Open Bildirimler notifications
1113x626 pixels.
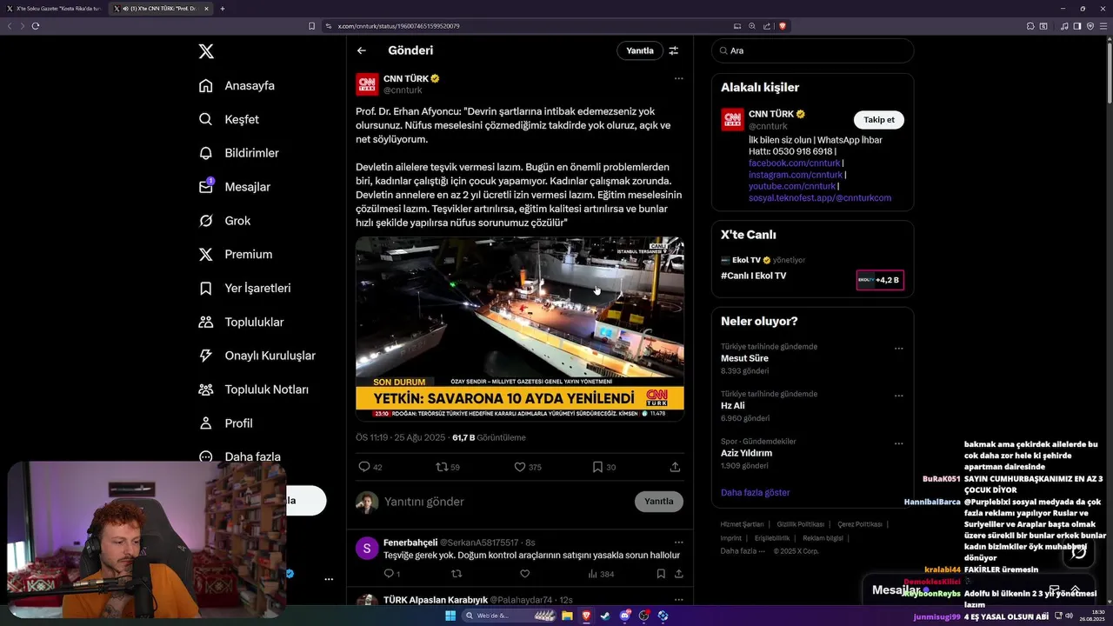pos(239,153)
